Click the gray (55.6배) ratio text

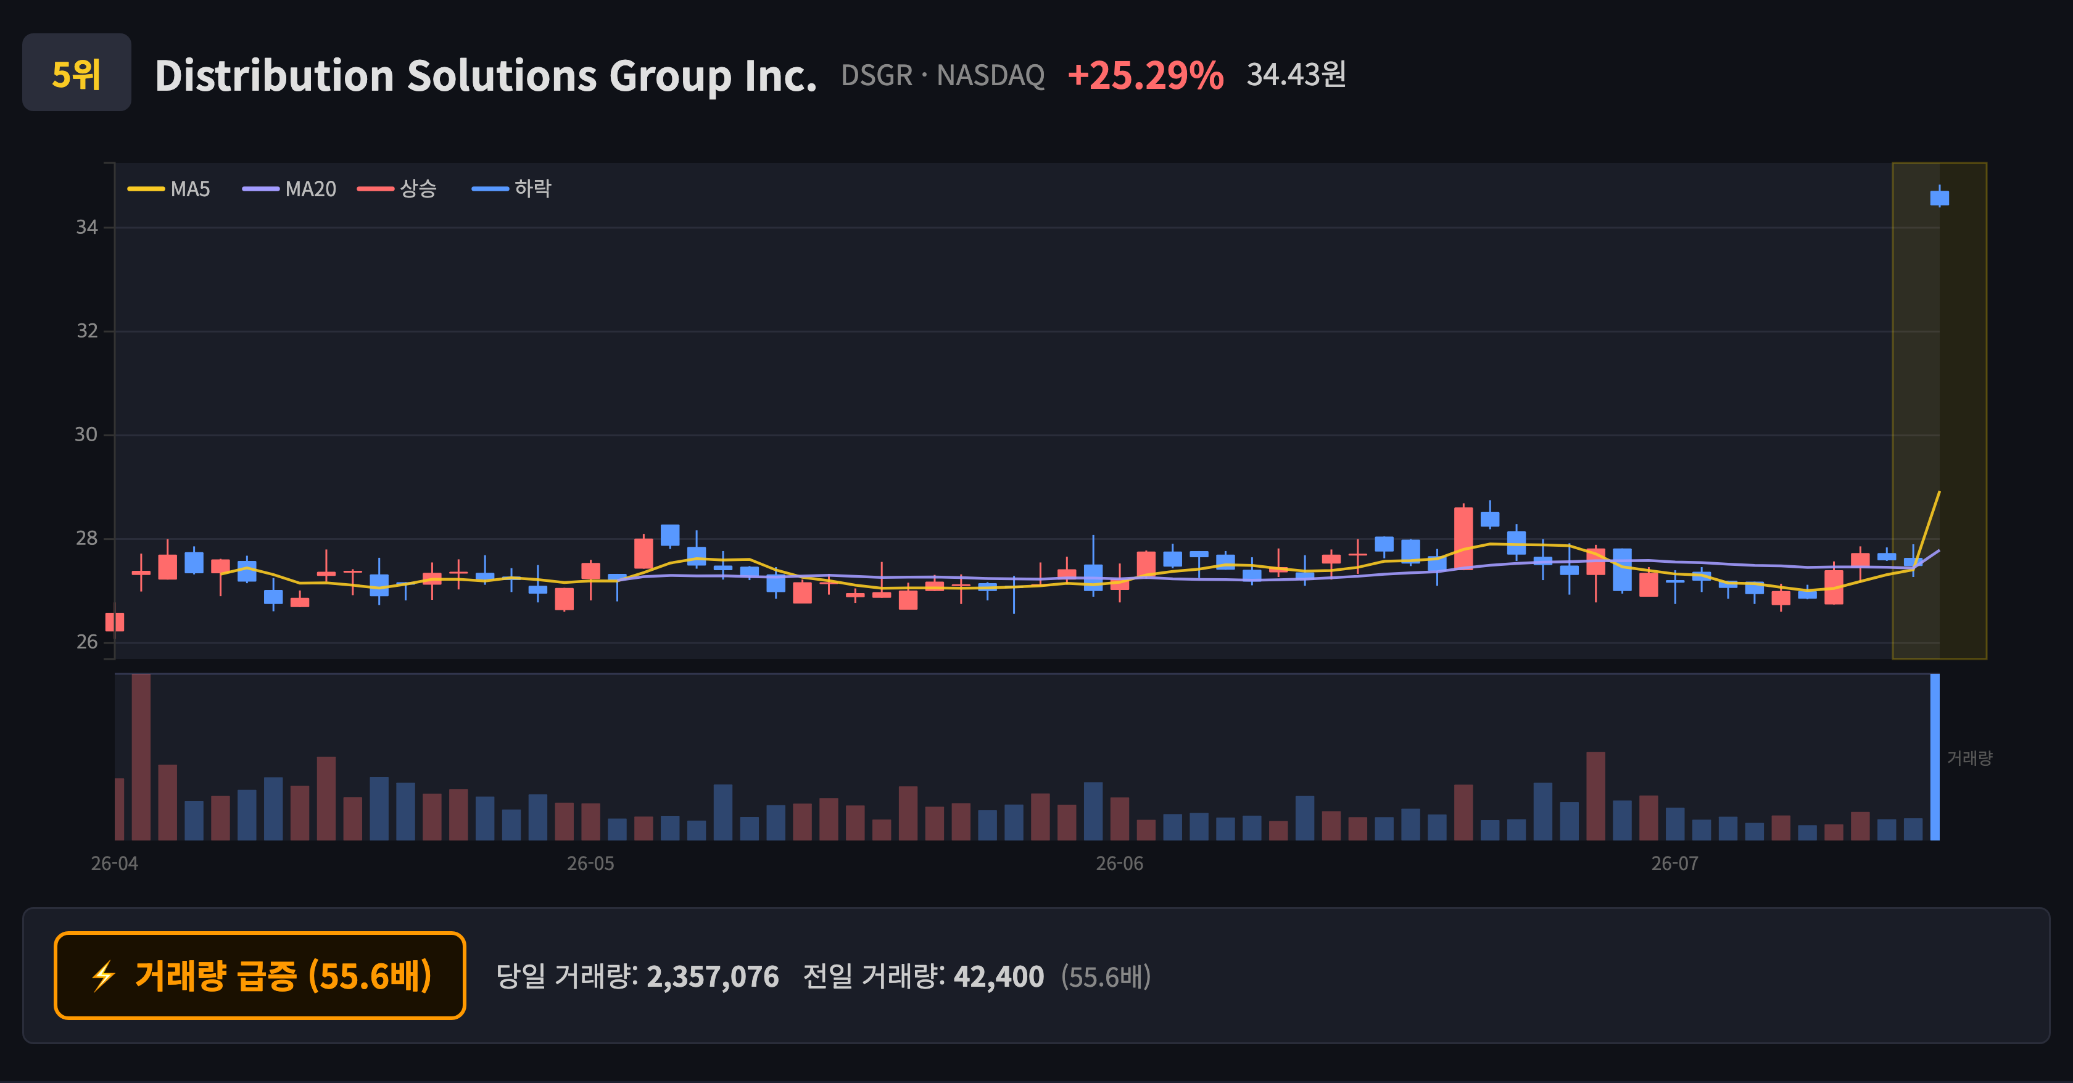tap(1106, 977)
